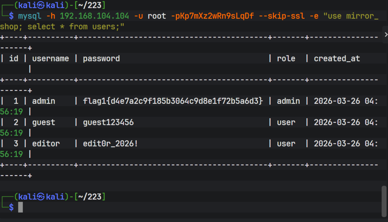This screenshot has width=388, height=222.
Task: Click the username column header
Action: [x=50, y=59]
